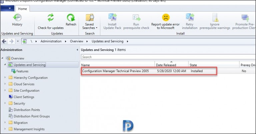Click Updates and Servicing breadcrumb

[x=107, y=41]
